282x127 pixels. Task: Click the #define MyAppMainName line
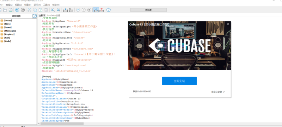pyautogui.click(x=67, y=32)
